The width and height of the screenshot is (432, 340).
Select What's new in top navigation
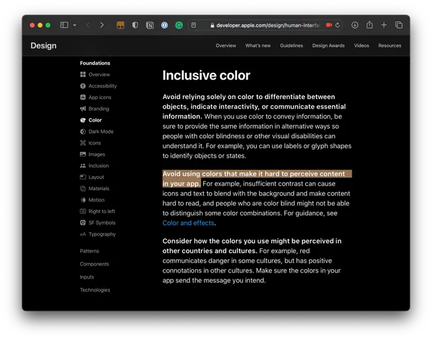pyautogui.click(x=258, y=46)
